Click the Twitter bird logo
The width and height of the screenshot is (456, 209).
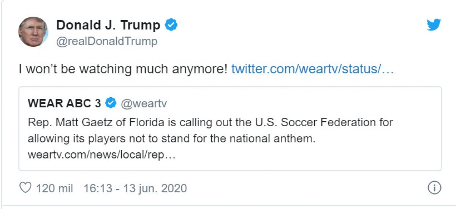[434, 25]
